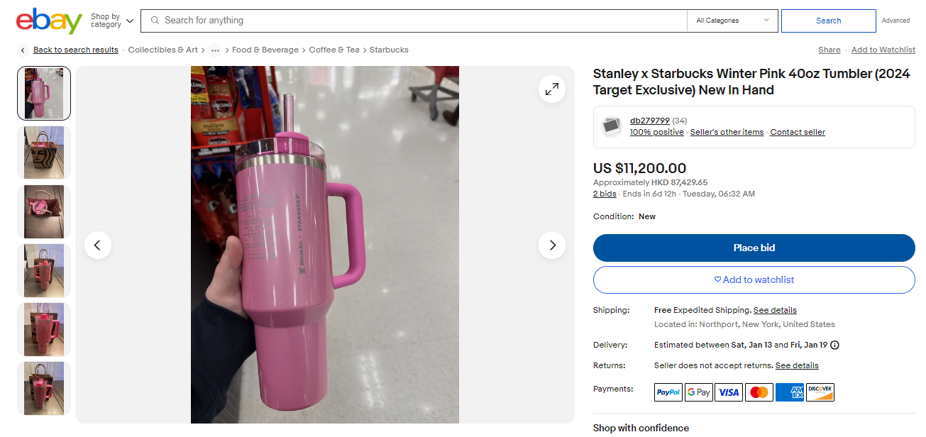Image resolution: width=926 pixels, height=437 pixels.
Task: Click the eBay logo
Action: click(x=49, y=21)
